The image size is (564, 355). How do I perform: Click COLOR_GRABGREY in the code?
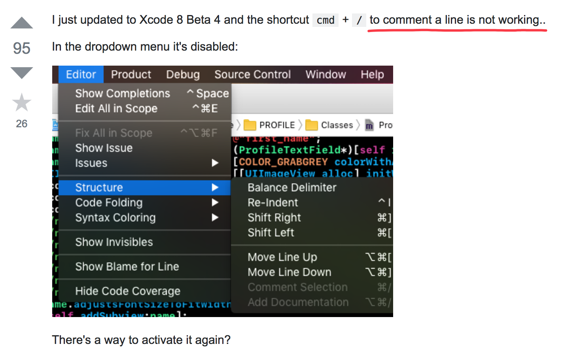(x=283, y=162)
